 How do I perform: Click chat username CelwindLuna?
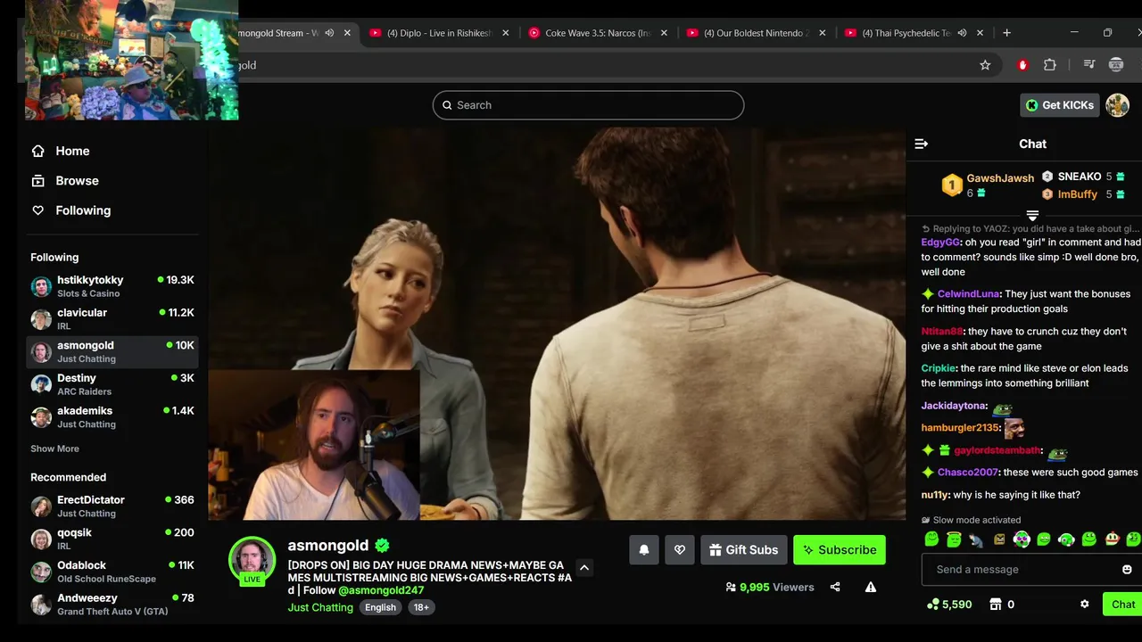pyautogui.click(x=969, y=293)
